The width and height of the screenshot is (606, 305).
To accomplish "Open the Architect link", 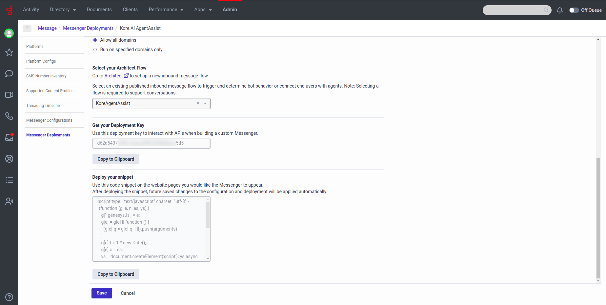I will [x=113, y=76].
